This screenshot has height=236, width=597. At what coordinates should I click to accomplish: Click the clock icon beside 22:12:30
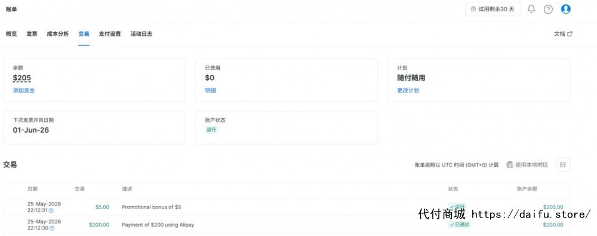click(52, 228)
